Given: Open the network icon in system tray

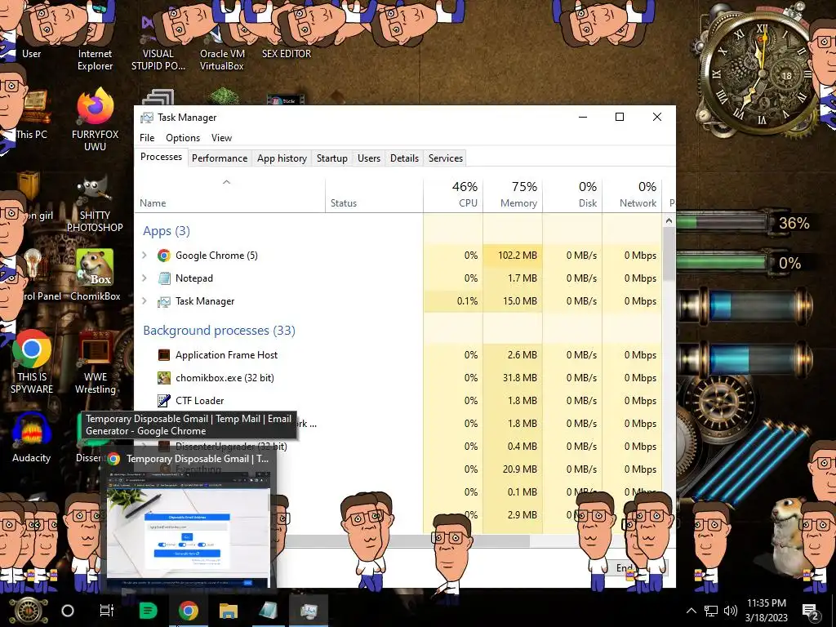Looking at the screenshot, I should click(x=711, y=611).
